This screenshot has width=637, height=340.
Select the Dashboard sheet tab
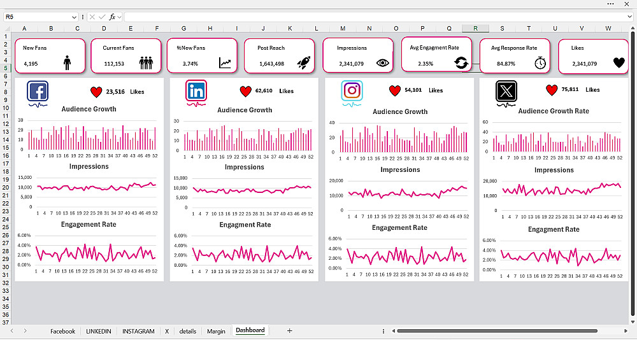pyautogui.click(x=250, y=330)
